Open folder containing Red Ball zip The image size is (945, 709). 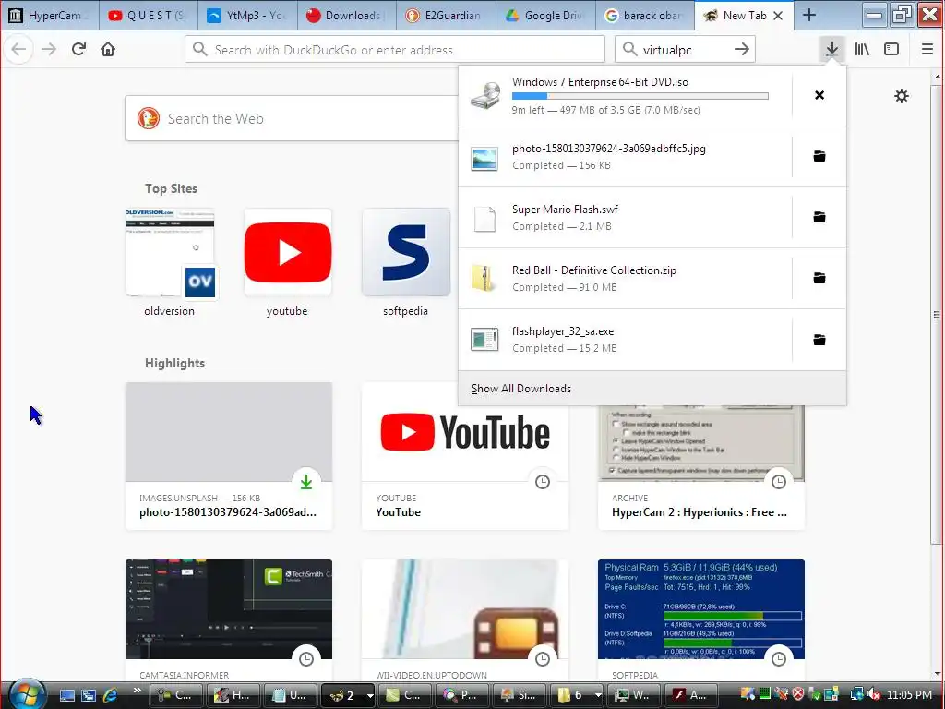(819, 278)
